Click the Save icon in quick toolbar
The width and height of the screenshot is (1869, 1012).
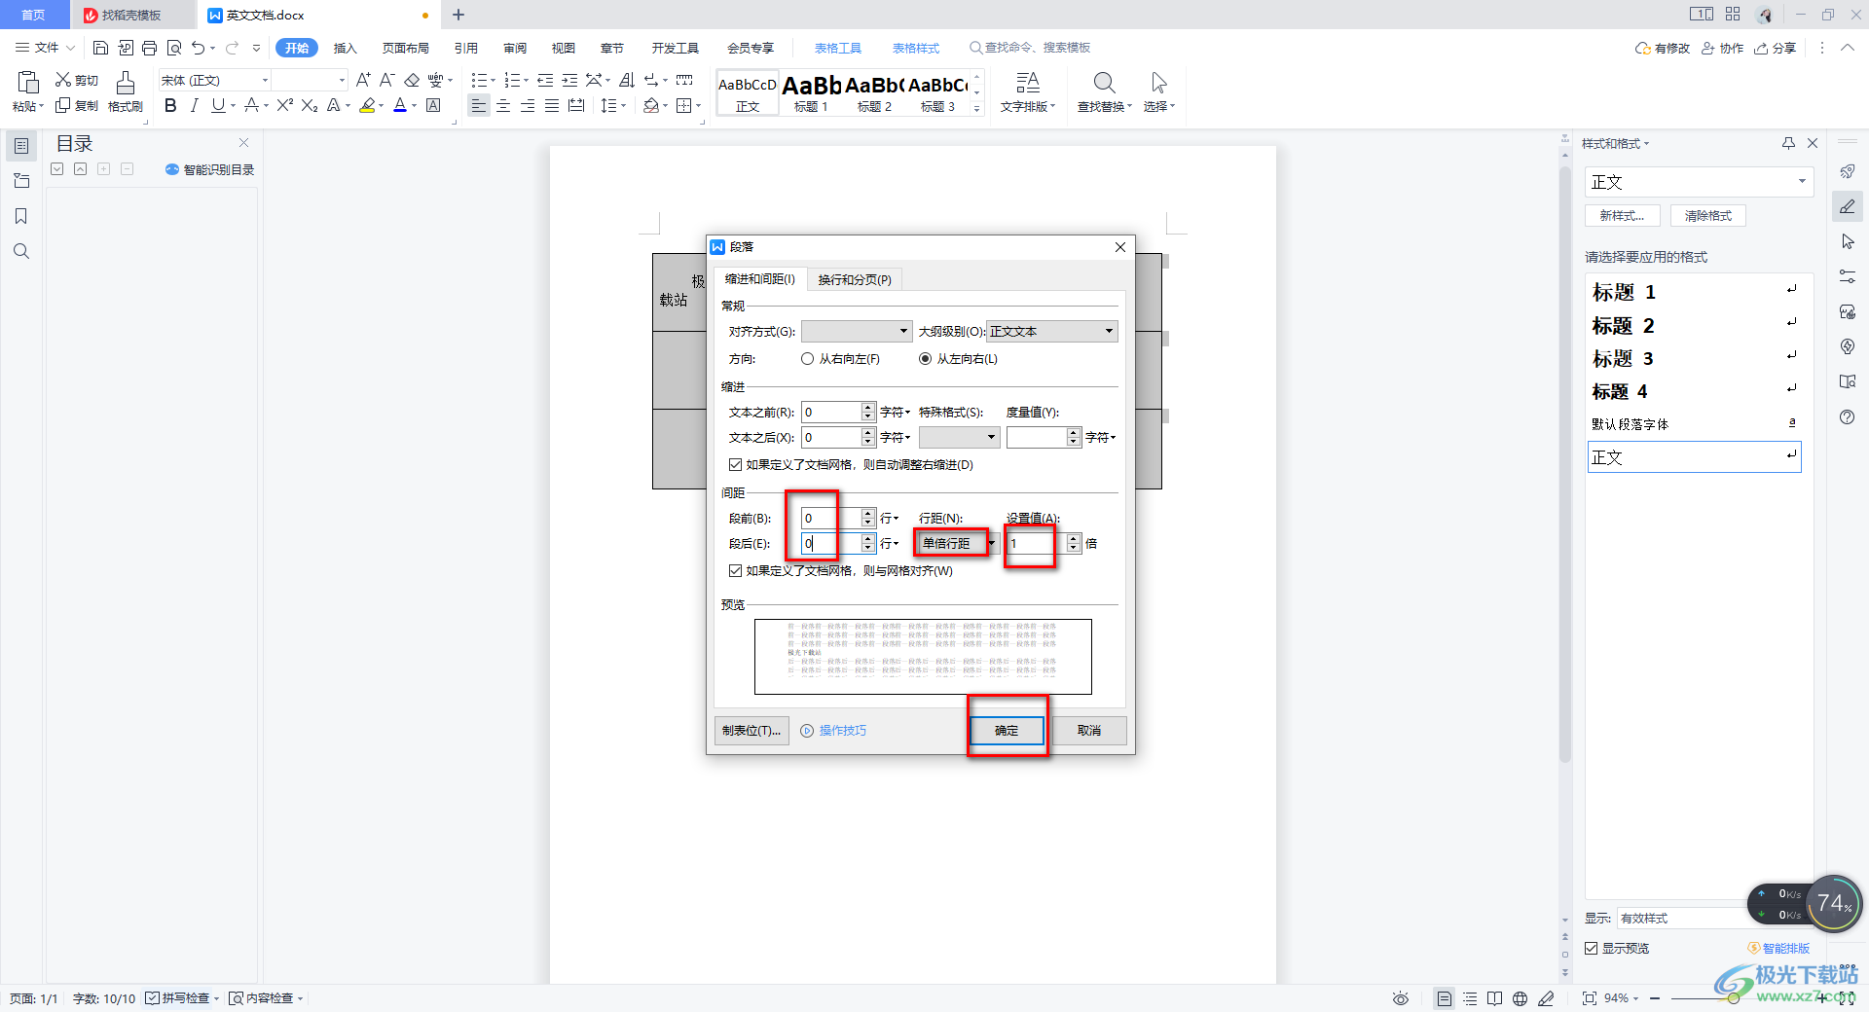click(x=100, y=48)
